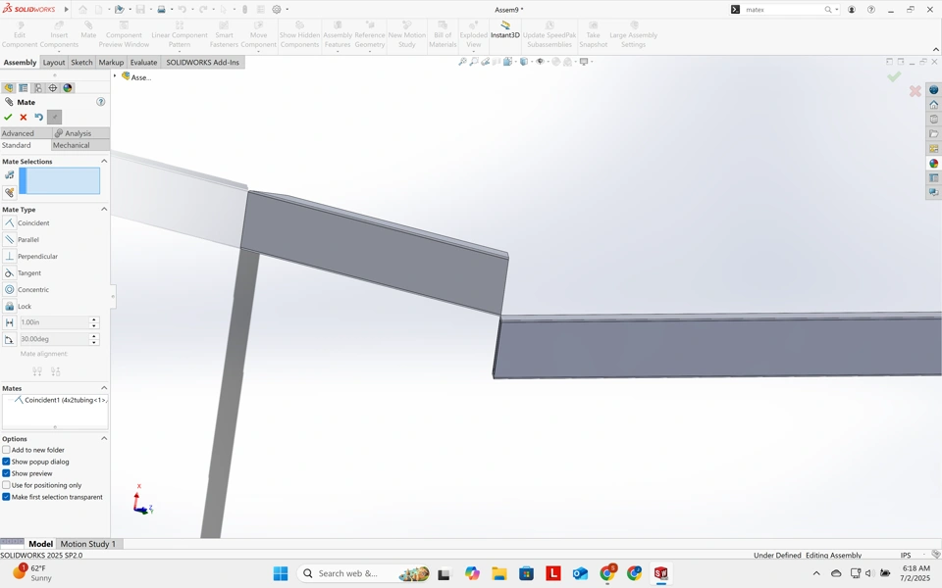Open the Appearances tab in task pane
The width and height of the screenshot is (942, 588).
pyautogui.click(x=933, y=164)
